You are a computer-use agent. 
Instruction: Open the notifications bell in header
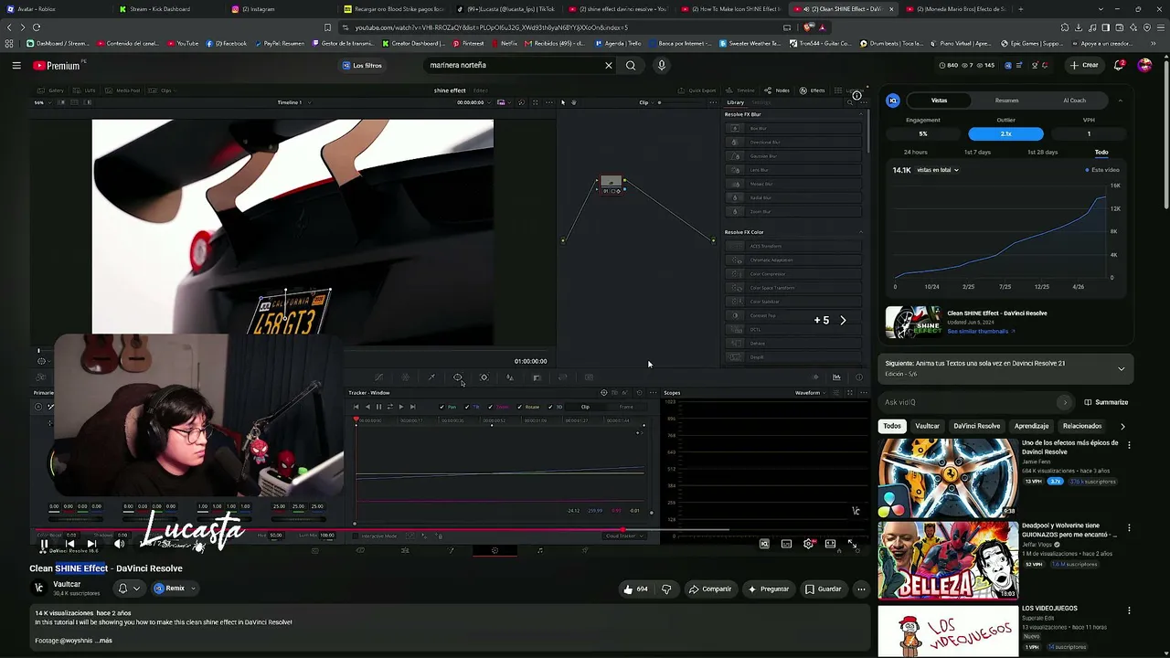1119,66
